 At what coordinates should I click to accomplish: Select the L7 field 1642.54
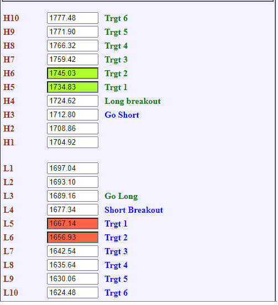tap(72, 251)
